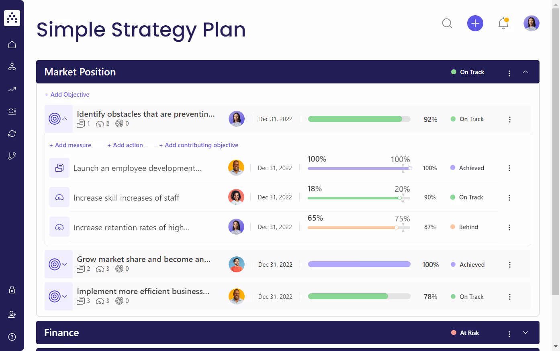Open the three-dot menu for Launch an employee development

(509, 168)
